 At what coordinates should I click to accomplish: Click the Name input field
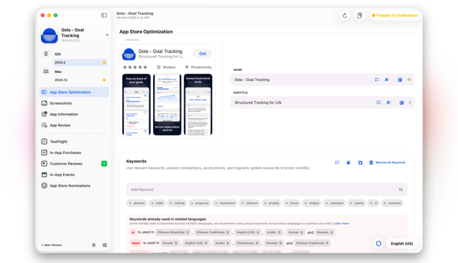322,80
